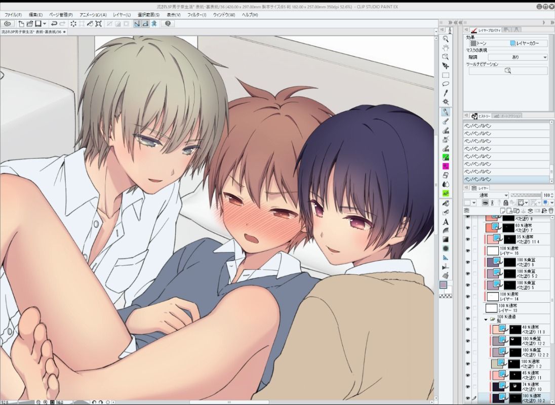This screenshot has width=555, height=405.
Task: Select the Gradient tool
Action: click(x=446, y=239)
